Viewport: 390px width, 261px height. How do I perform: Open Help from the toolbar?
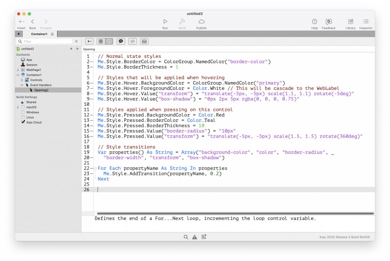pos(314,22)
